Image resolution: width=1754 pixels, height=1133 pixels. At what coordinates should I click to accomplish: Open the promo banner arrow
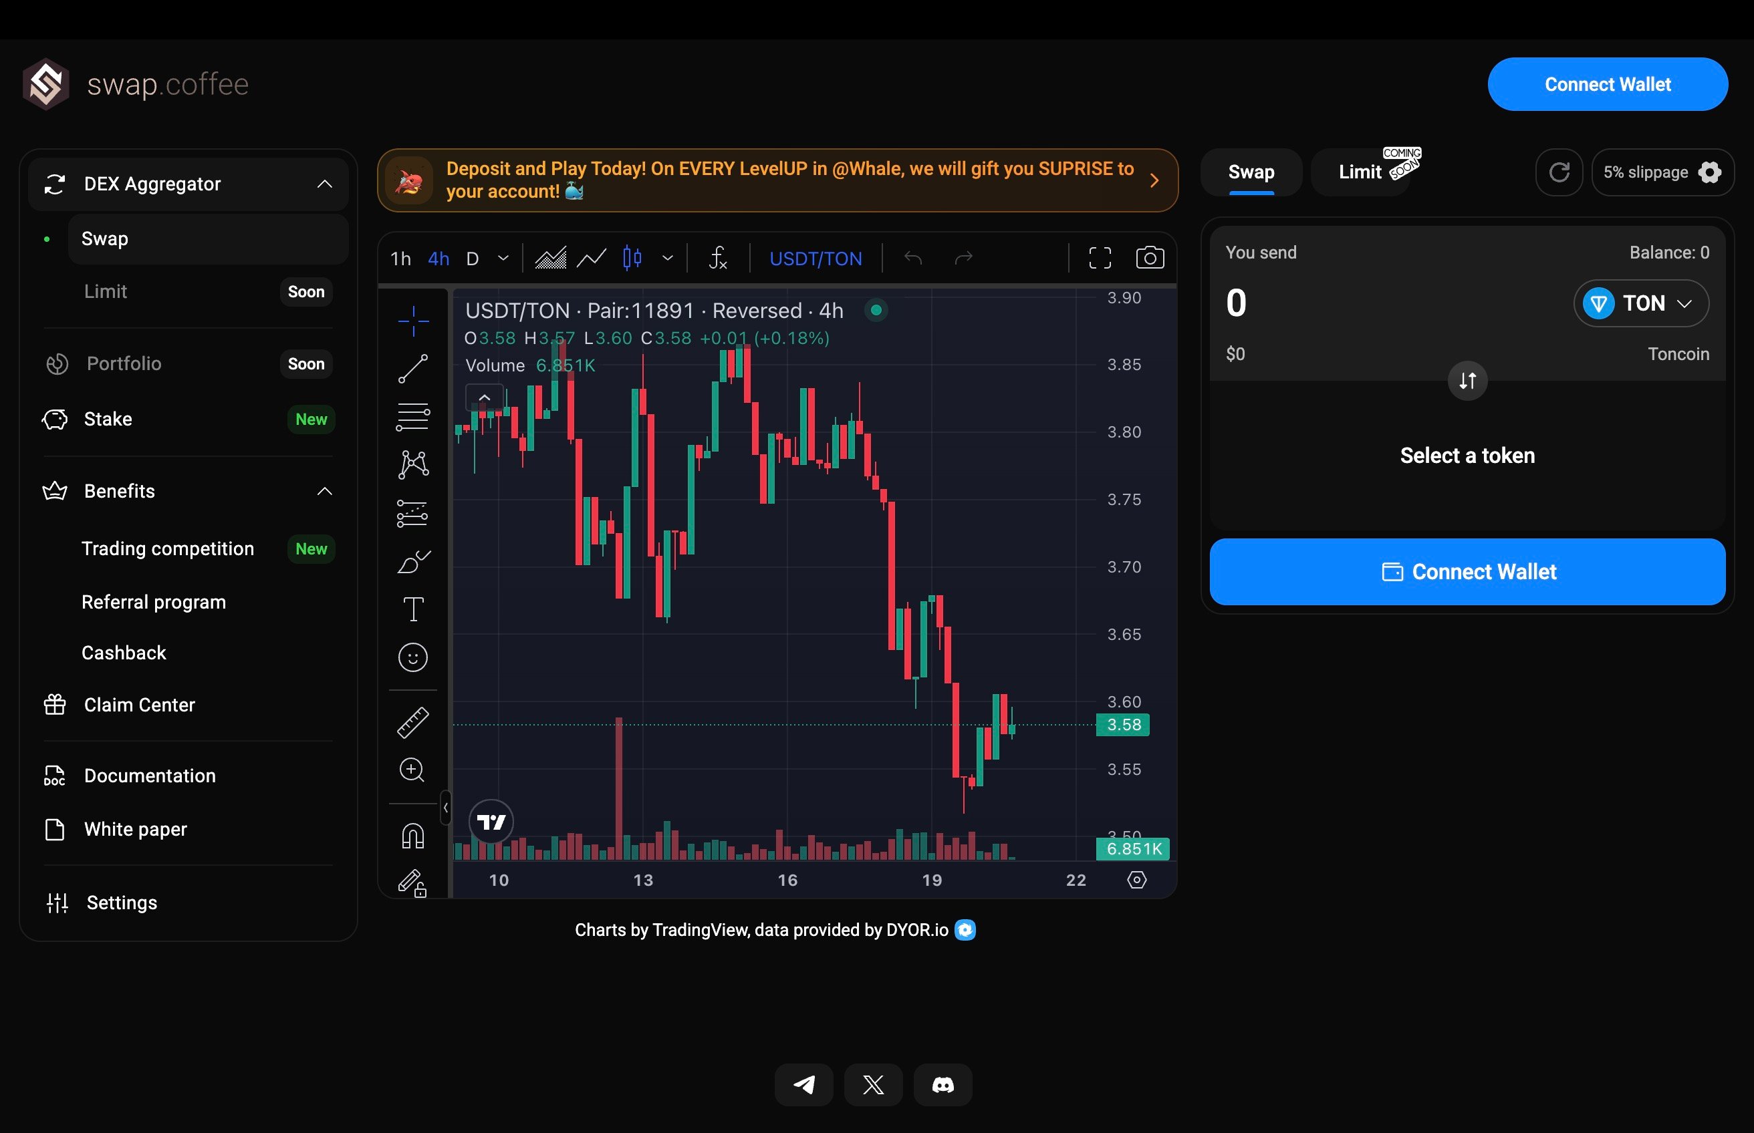1154,180
